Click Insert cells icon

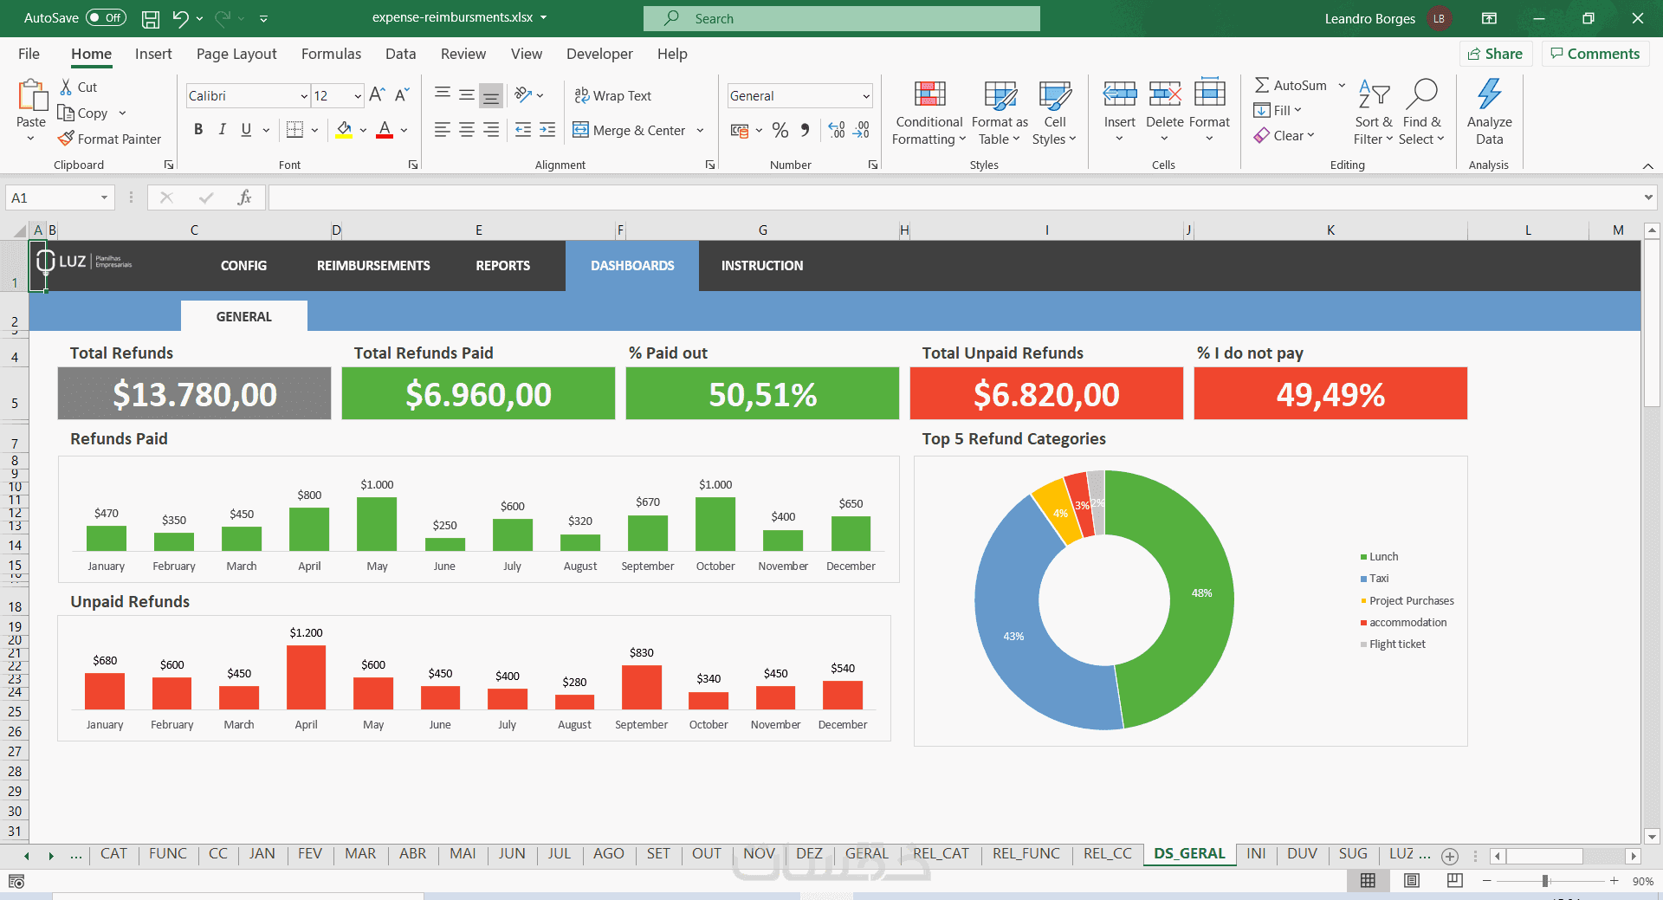coord(1119,94)
